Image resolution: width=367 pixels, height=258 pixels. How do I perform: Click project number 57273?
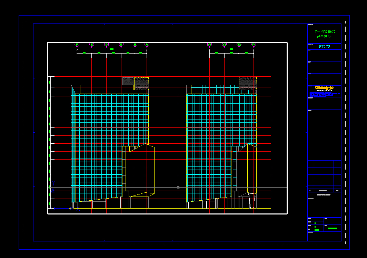324,47
